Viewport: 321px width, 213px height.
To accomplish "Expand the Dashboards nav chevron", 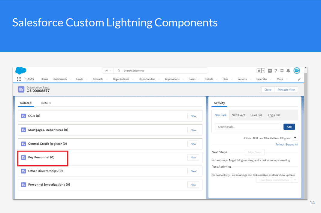I will (x=70, y=79).
